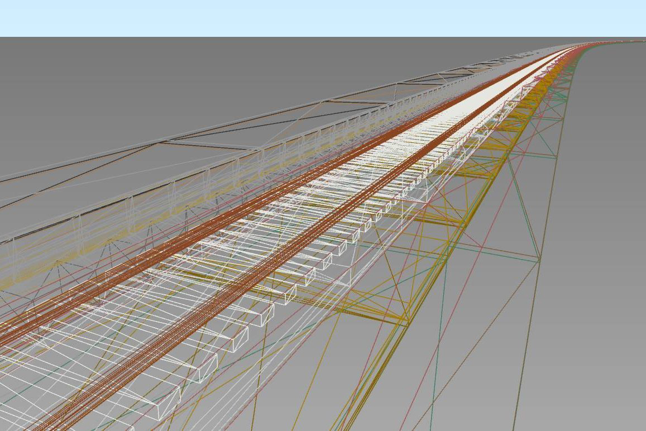
Task: Click the light blue sky area
Action: coord(323,18)
